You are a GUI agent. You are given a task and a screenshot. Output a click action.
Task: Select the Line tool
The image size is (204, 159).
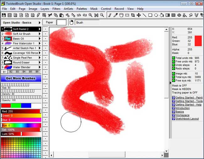144,15
